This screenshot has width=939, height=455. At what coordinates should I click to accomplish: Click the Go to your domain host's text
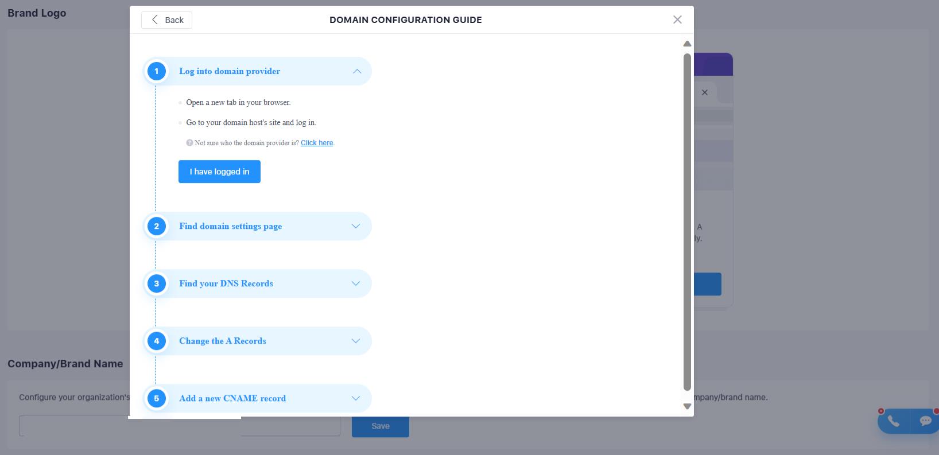251,123
